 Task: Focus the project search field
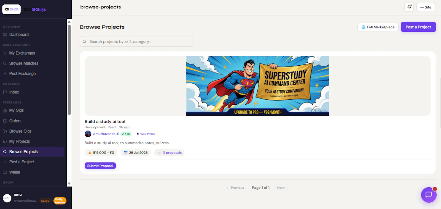coord(136,41)
